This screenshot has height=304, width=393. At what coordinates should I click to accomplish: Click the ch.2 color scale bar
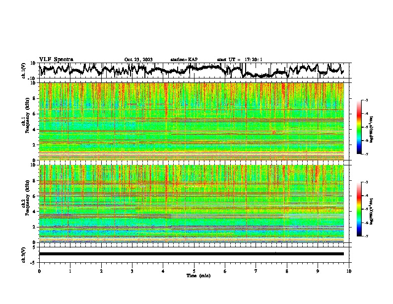pyautogui.click(x=359, y=209)
